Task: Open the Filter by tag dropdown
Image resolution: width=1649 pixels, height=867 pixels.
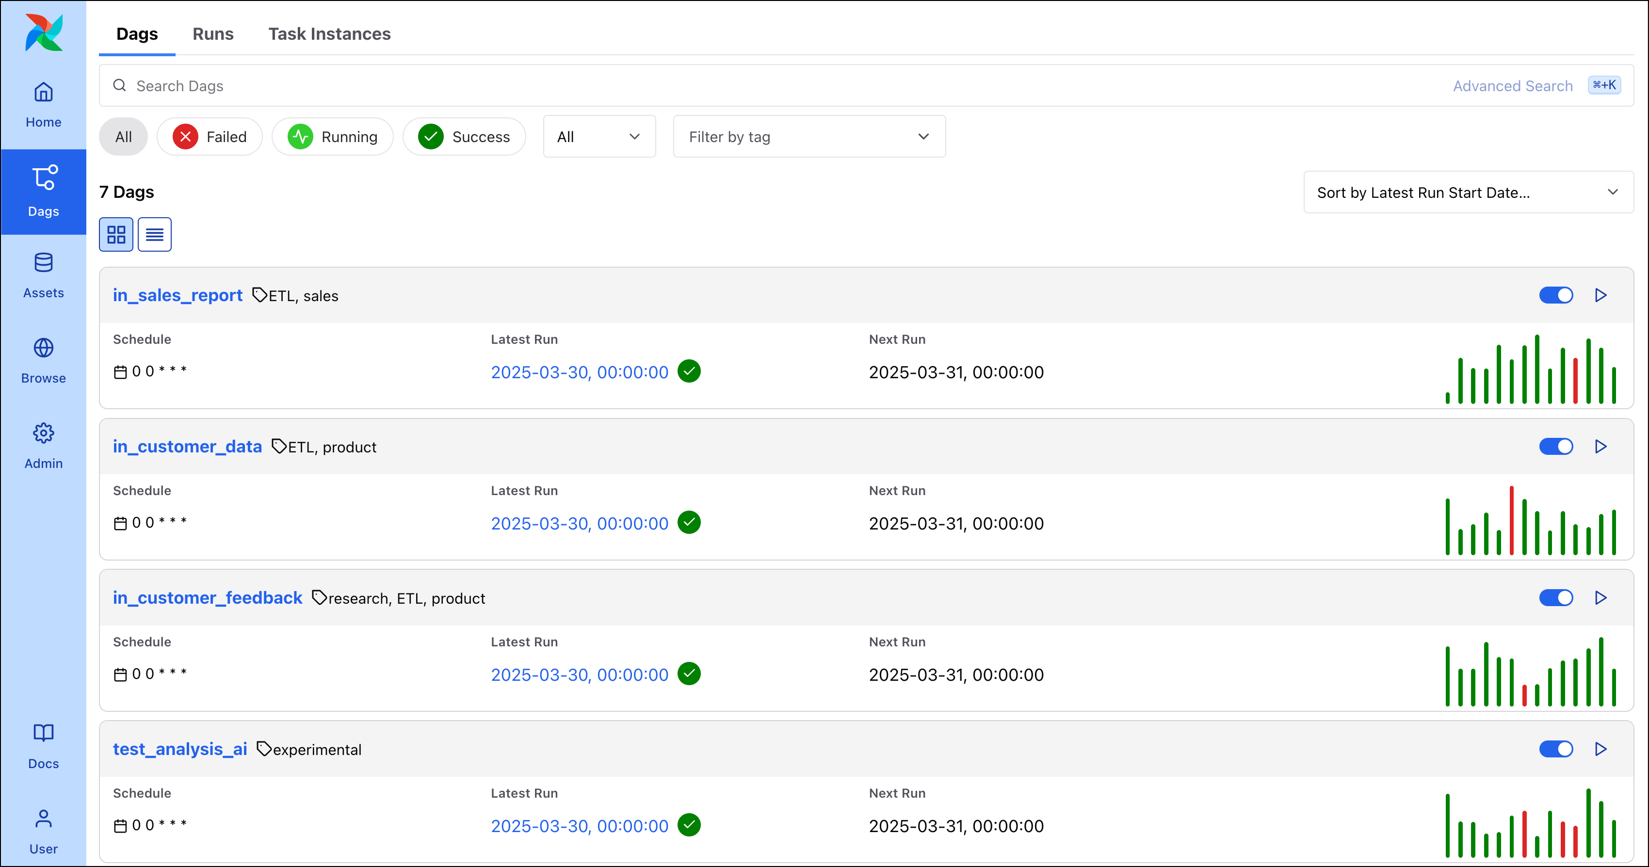Action: click(x=808, y=136)
